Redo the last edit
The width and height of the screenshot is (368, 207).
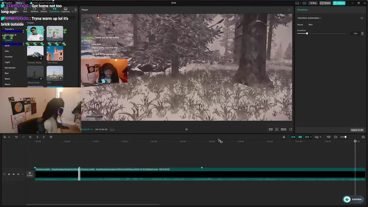[x=23, y=137]
